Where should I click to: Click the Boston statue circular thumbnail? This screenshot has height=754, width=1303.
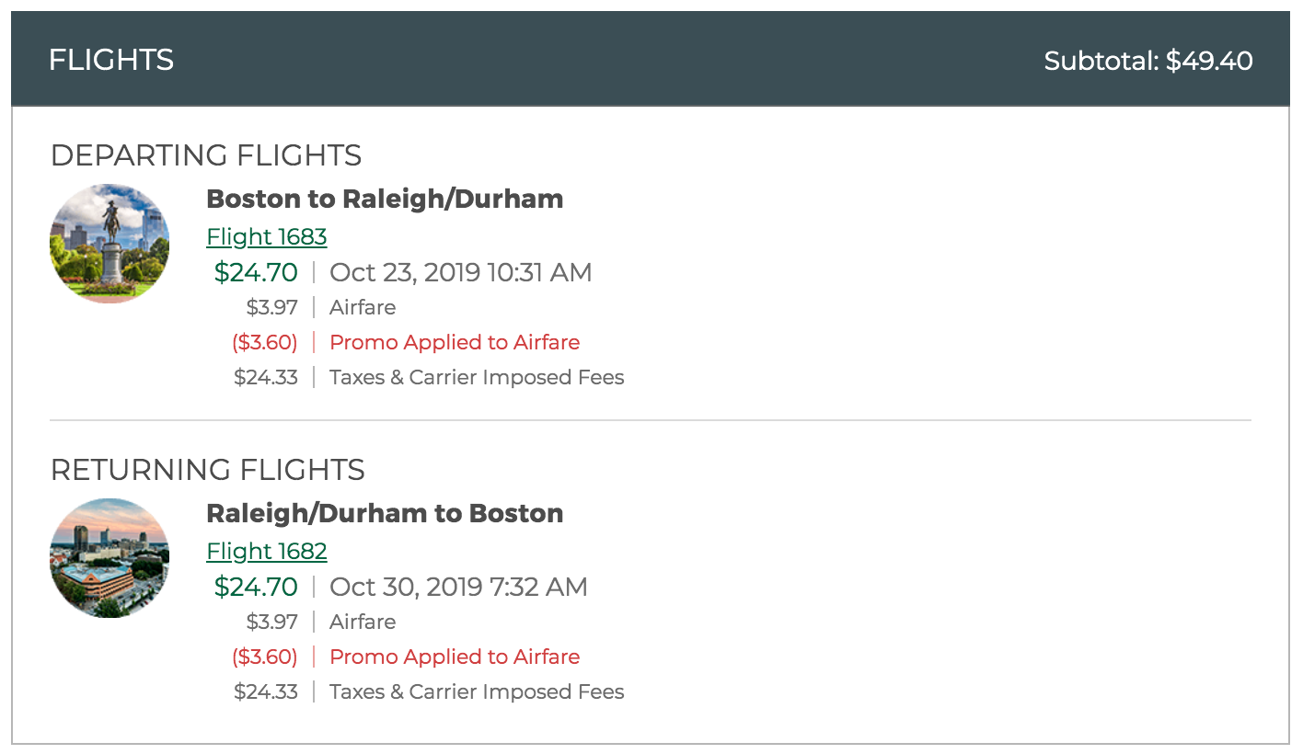pyautogui.click(x=110, y=244)
